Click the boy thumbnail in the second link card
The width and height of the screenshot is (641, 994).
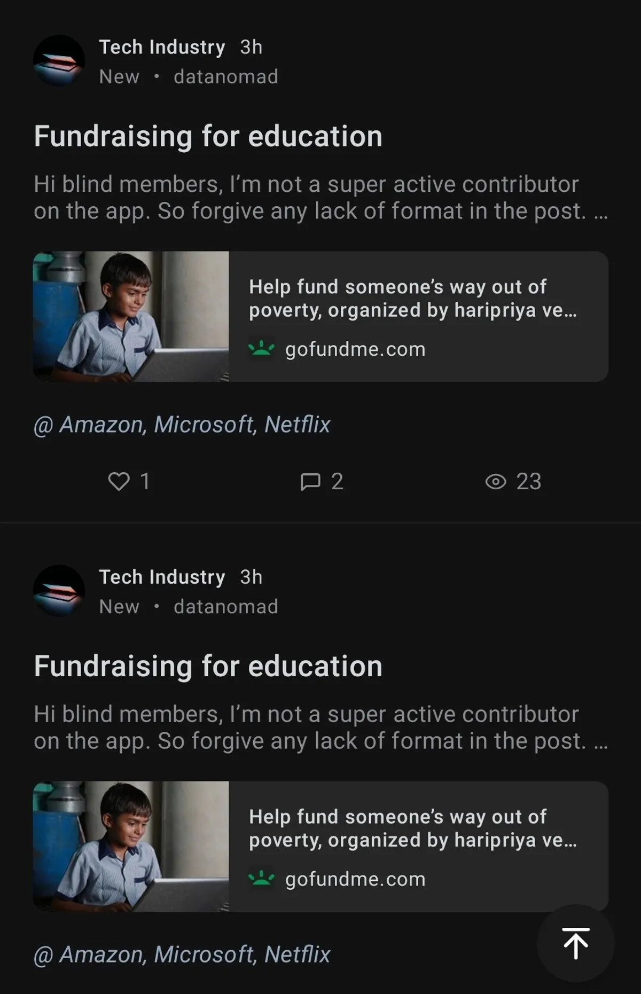coord(131,846)
